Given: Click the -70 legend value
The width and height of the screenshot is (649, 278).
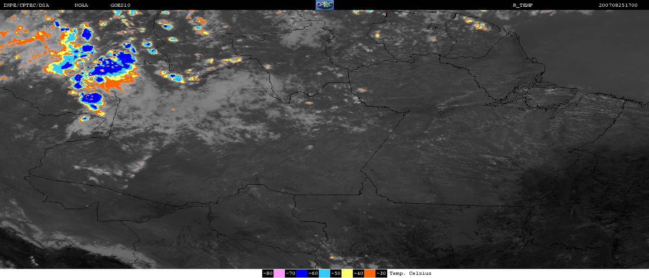Looking at the screenshot, I should pyautogui.click(x=290, y=273).
